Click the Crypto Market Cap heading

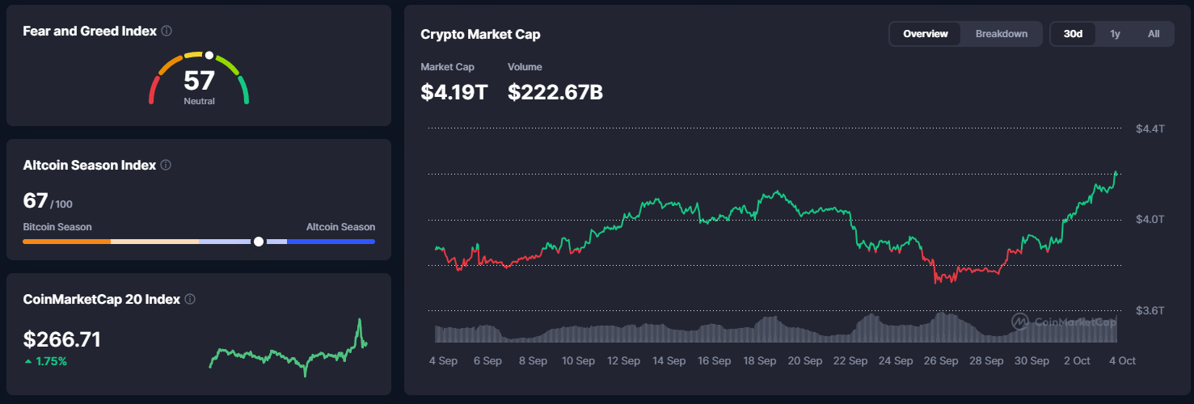point(480,34)
